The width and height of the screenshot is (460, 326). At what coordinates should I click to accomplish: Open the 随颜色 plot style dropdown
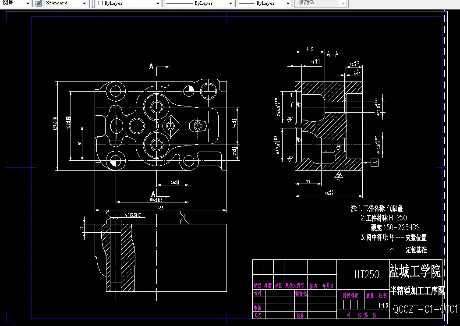coord(343,4)
